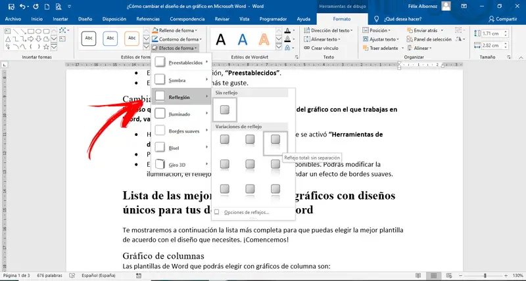
Task: Open ribbon display options icon in title bar
Action: click(464, 6)
